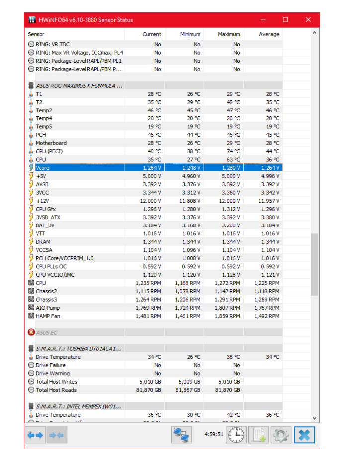Image resolution: width=346 pixels, height=449 pixels.
Task: Click the 74 °C CPU (PECI) maximum value
Action: (233, 151)
